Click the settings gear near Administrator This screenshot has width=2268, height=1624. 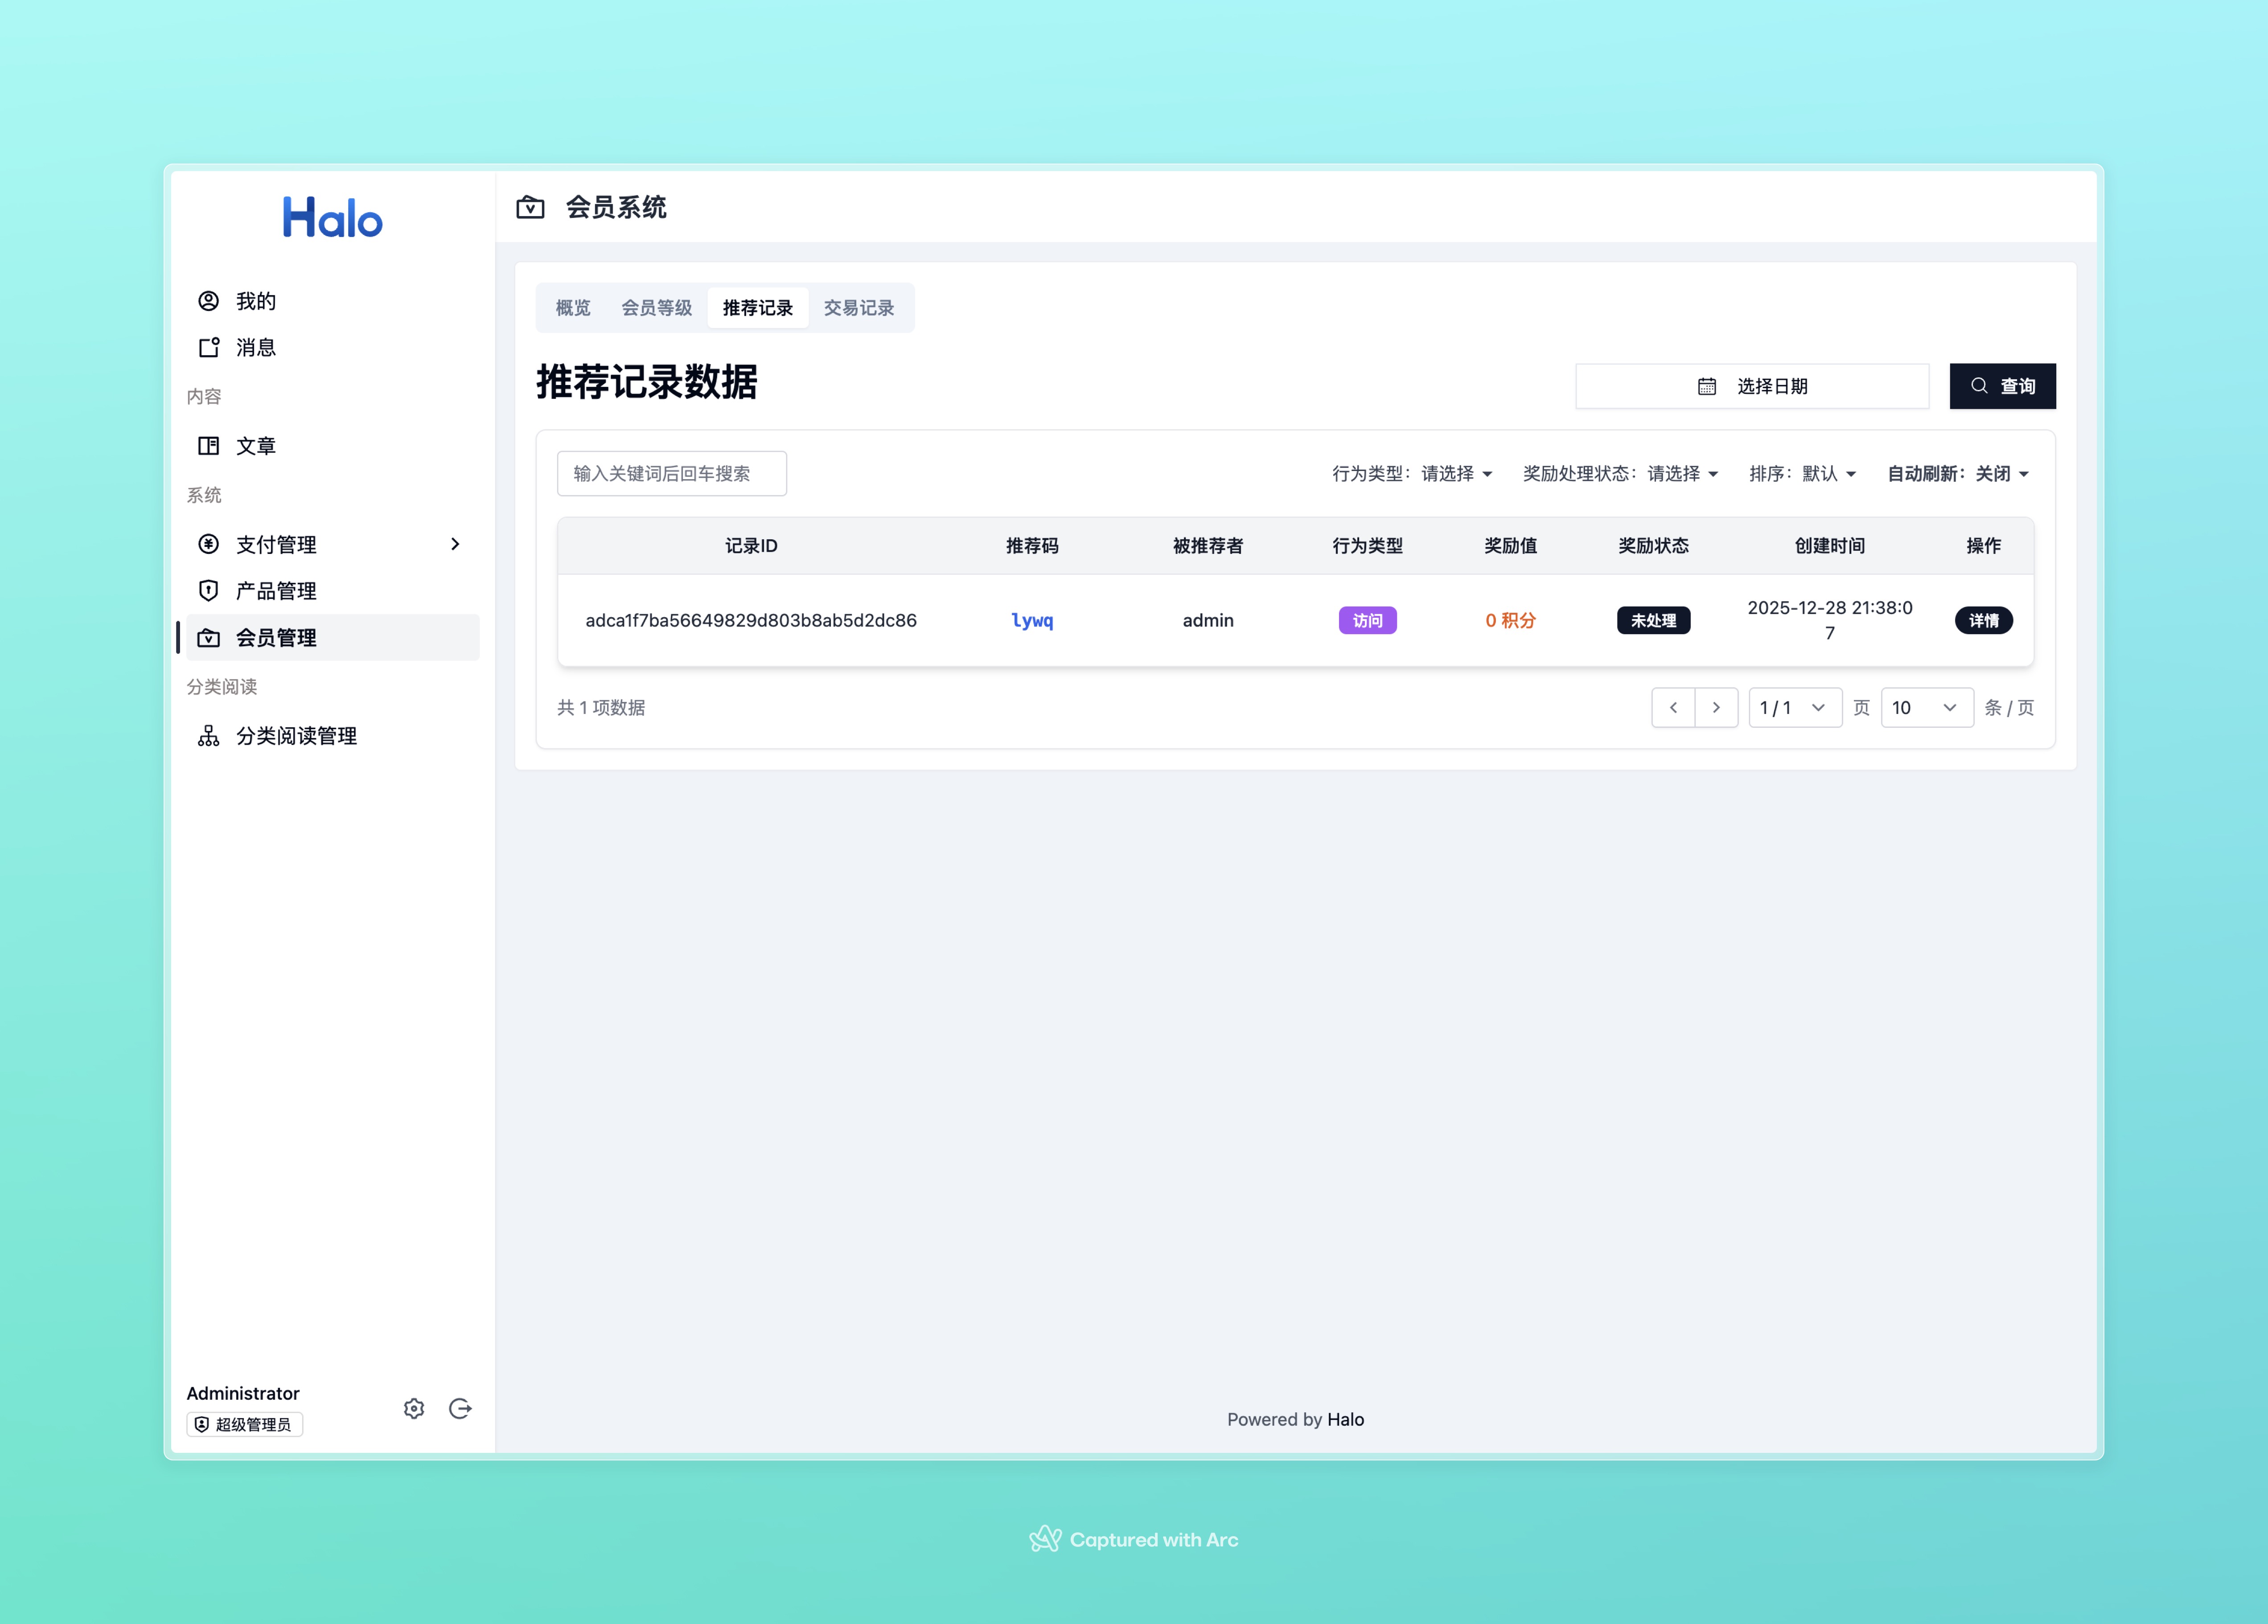click(x=414, y=1408)
